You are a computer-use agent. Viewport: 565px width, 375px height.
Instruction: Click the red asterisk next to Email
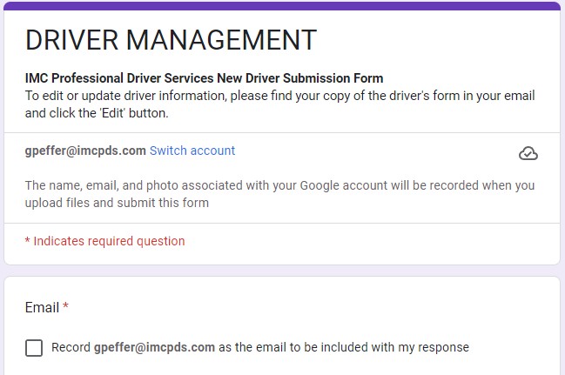tap(65, 308)
